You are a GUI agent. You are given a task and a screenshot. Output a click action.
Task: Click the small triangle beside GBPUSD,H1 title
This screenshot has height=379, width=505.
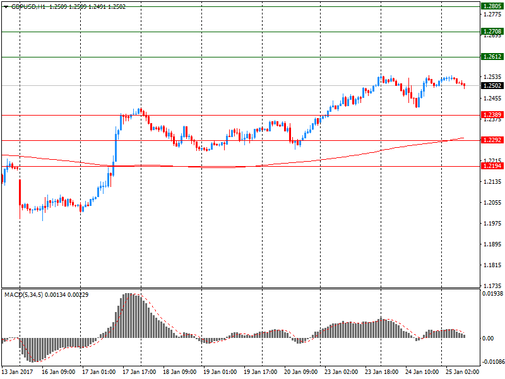tap(6, 7)
